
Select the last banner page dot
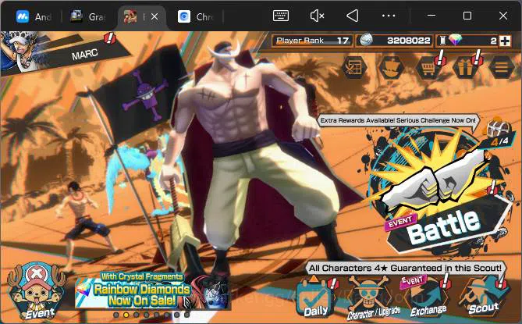pyautogui.click(x=186, y=315)
